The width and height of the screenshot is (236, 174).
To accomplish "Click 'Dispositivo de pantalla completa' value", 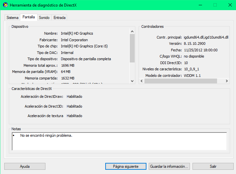I will click(86, 59).
